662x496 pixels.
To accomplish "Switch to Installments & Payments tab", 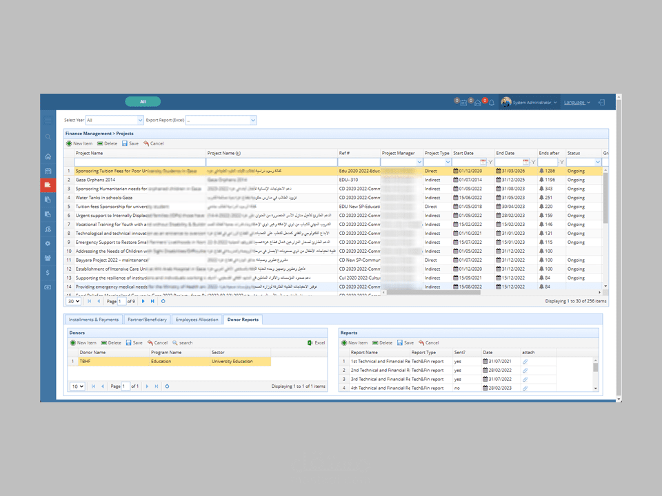I will point(94,320).
